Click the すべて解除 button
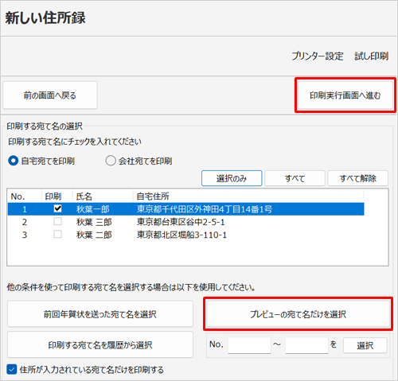The height and width of the screenshot is (381, 398). [358, 178]
